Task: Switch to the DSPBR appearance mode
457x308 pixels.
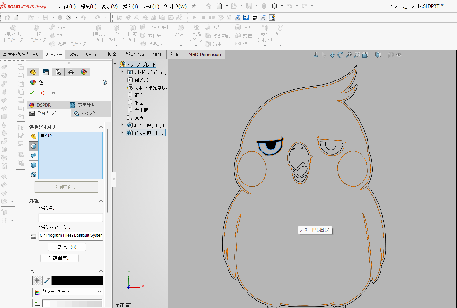Action: point(47,105)
